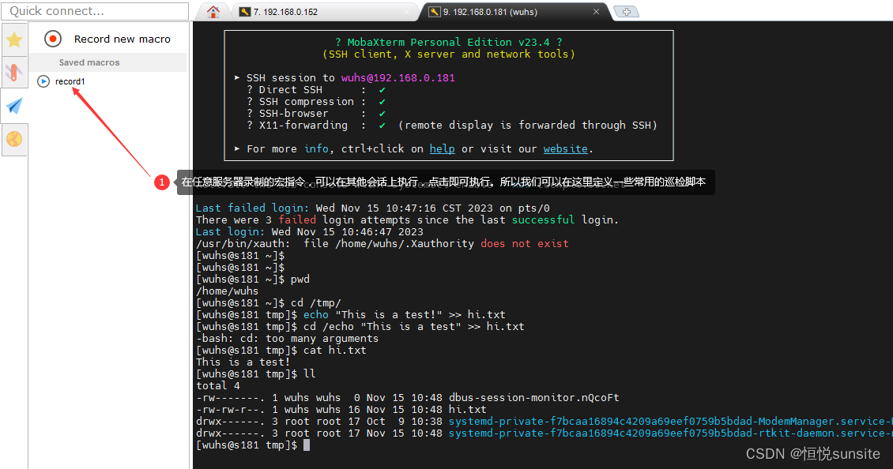Open the Sftp globe sidebar tab
Viewport: 893px width, 469px height.
pos(14,140)
